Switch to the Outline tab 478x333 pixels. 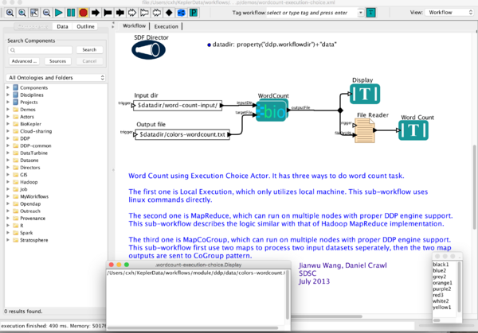85,26
